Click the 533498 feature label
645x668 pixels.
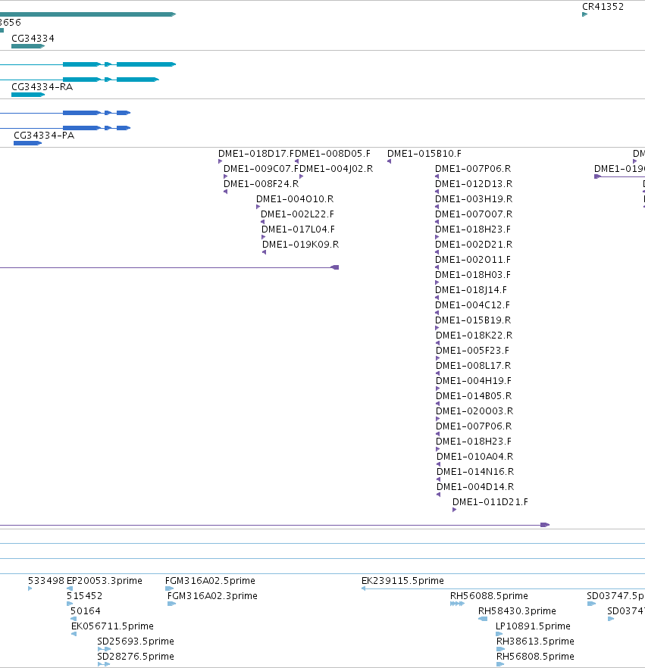tap(46, 581)
